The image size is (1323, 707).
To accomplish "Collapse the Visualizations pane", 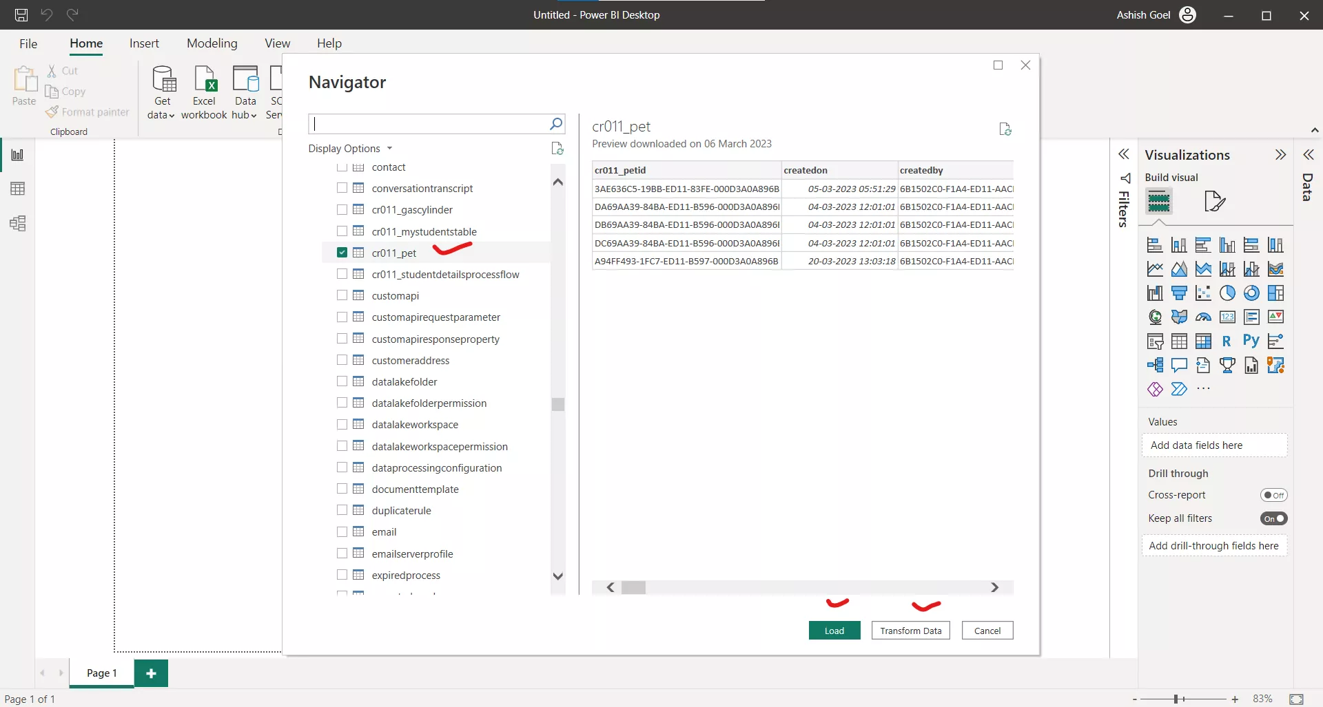I will [x=1282, y=154].
